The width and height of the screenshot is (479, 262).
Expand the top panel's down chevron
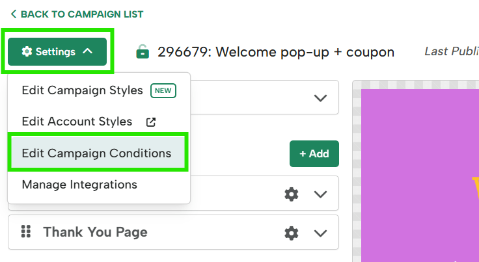click(x=320, y=98)
